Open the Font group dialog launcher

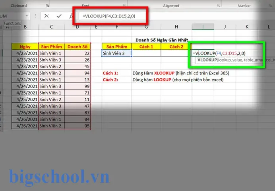coord(124,6)
